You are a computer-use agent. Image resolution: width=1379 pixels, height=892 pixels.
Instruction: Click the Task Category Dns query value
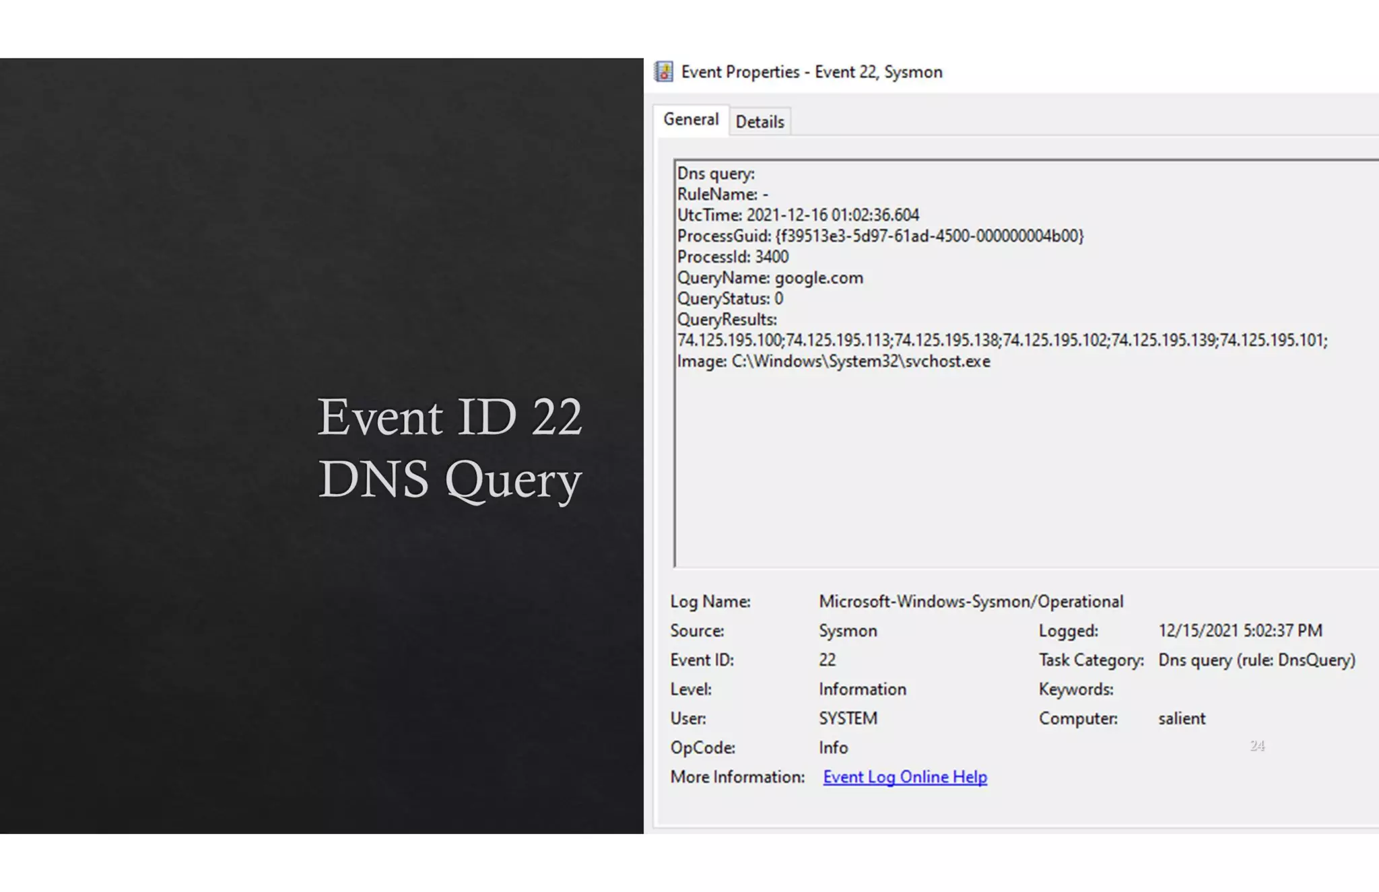[1256, 660]
